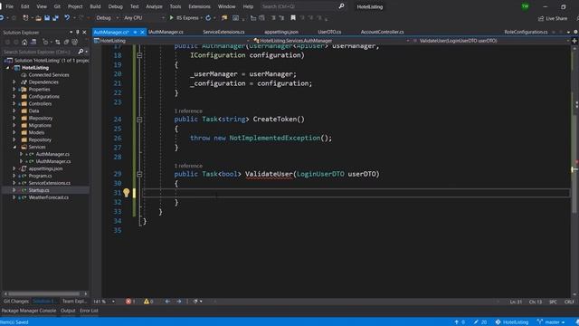
Task: Switch to appsettings.json tab
Action: (281, 33)
